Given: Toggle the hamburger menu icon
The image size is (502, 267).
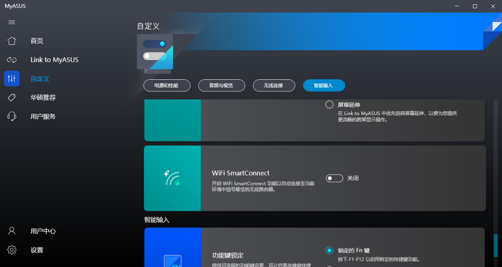Looking at the screenshot, I should [x=12, y=22].
